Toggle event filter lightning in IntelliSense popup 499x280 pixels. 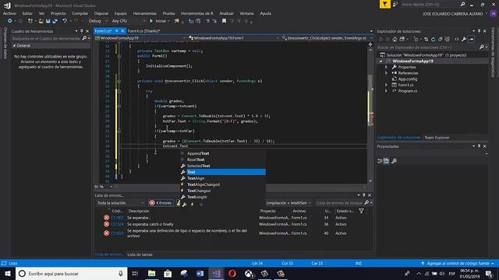193,205
